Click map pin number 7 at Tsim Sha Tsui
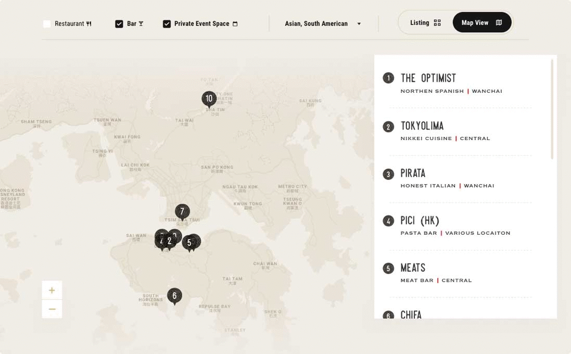The height and width of the screenshot is (354, 571). pyautogui.click(x=183, y=211)
